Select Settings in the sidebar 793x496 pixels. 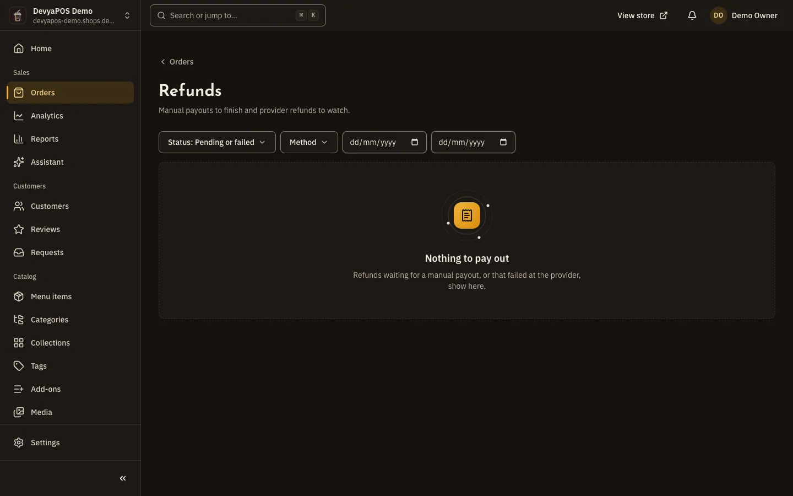pos(70,443)
